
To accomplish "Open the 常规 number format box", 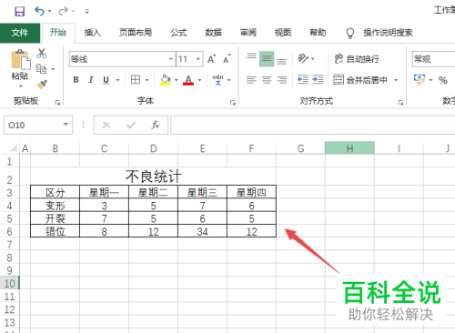I will point(433,59).
